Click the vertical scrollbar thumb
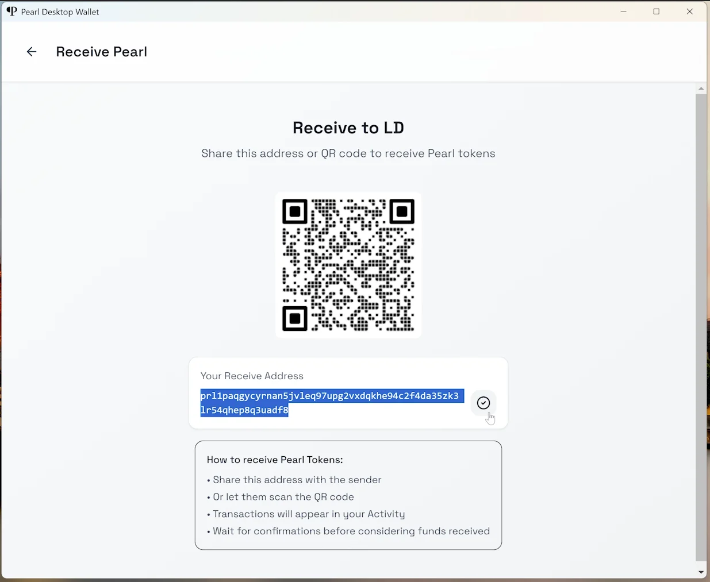This screenshot has height=582, width=710. coord(701,327)
